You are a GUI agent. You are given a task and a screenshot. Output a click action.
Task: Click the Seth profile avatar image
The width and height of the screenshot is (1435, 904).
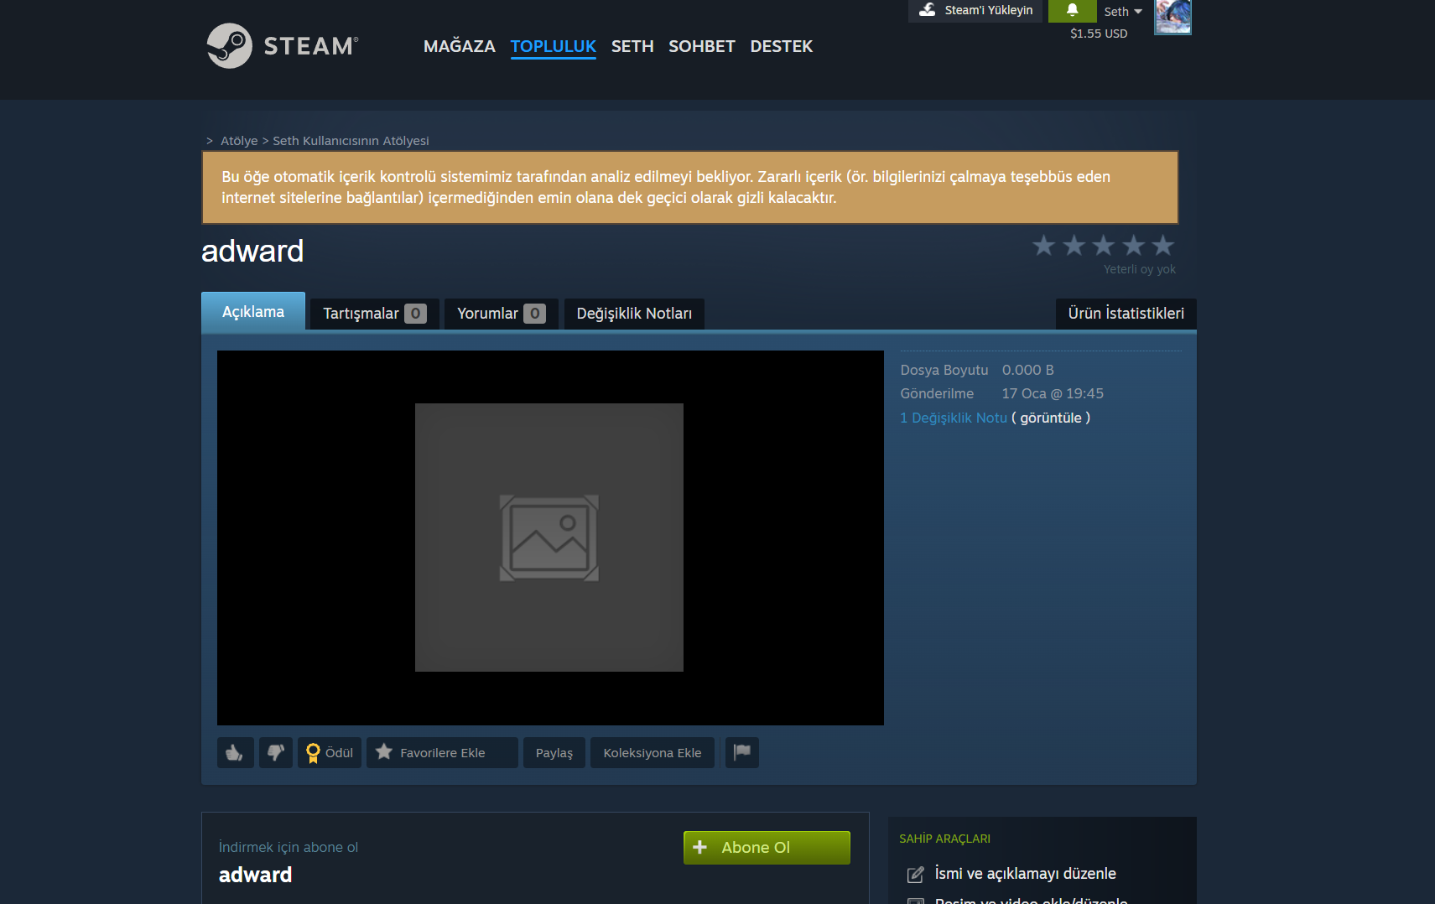(1172, 17)
